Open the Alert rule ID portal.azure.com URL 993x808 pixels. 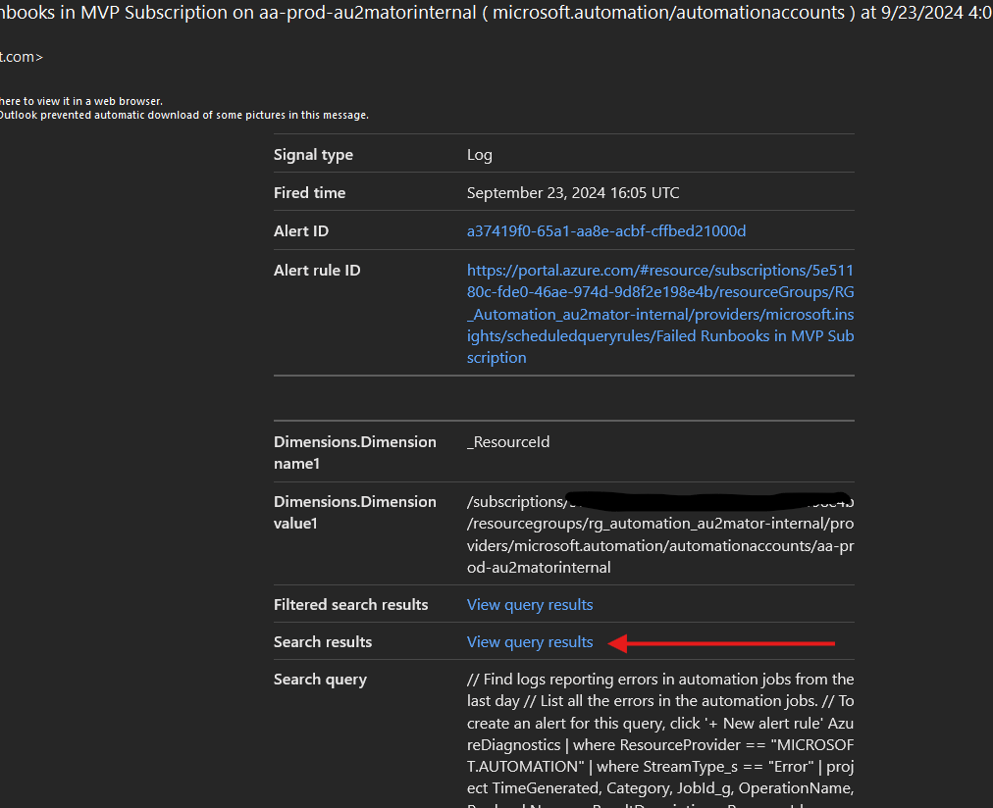(659, 314)
